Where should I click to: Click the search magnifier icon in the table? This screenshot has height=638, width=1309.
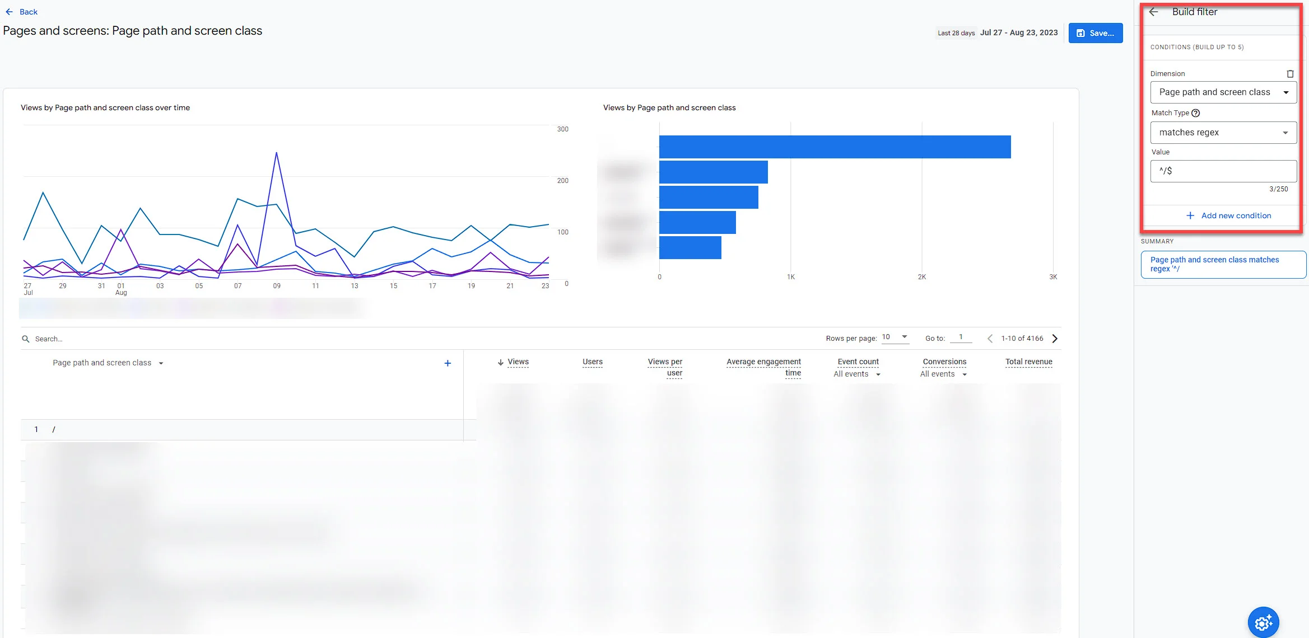coord(26,339)
